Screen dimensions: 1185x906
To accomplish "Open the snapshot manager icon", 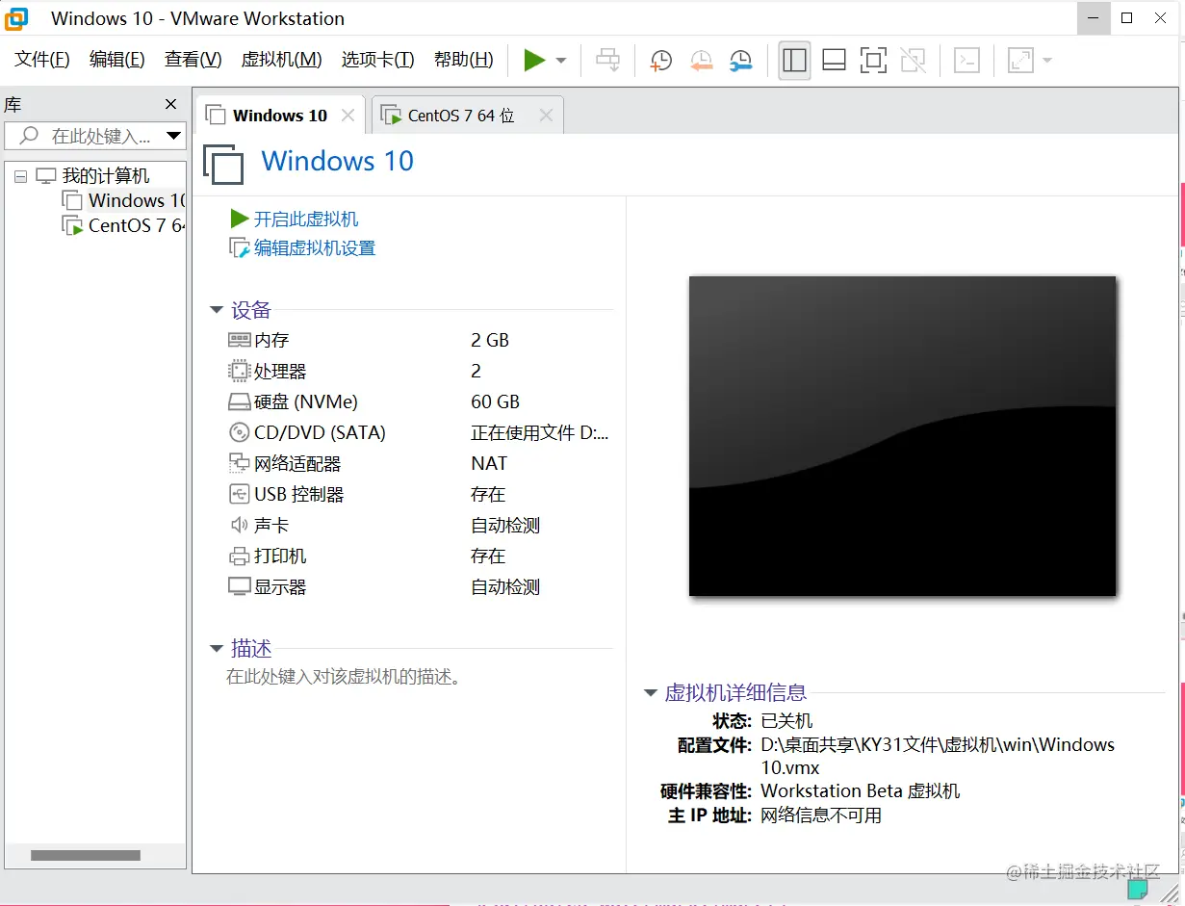I will click(740, 61).
